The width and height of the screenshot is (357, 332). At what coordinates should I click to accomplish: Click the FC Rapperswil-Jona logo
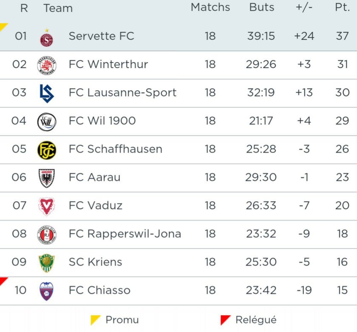46,234
